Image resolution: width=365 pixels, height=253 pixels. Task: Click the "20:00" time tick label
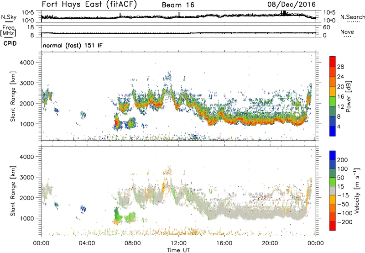(270, 243)
